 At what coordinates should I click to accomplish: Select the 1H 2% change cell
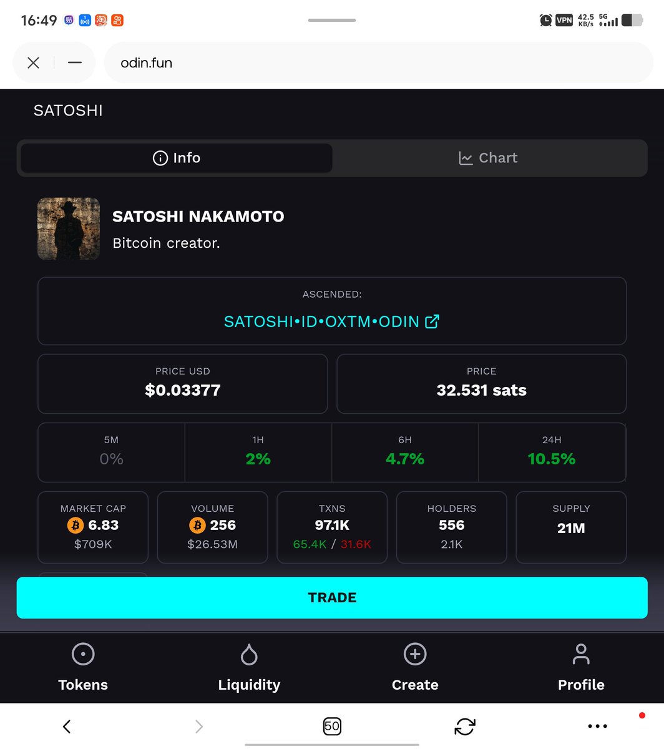(258, 453)
